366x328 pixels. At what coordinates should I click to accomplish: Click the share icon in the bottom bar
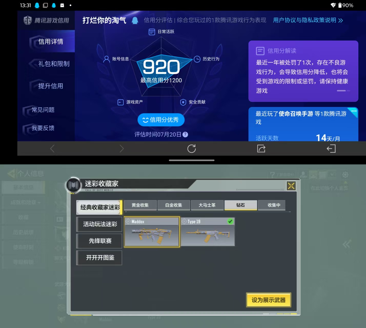[x=261, y=148]
